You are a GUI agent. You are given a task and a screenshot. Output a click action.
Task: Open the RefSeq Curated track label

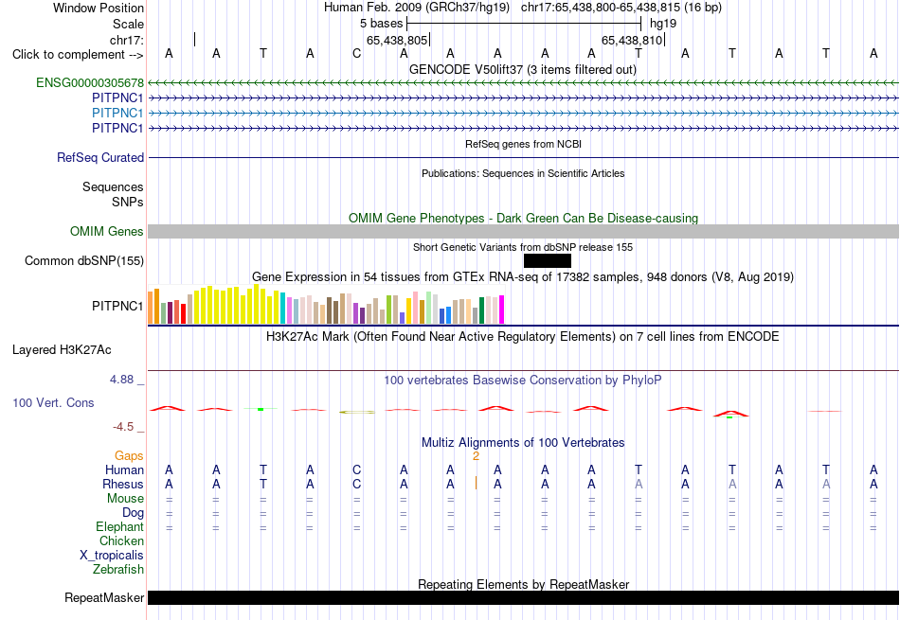(99, 157)
